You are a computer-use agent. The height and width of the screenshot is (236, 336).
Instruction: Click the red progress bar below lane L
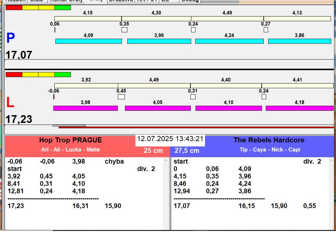[x=196, y=127]
